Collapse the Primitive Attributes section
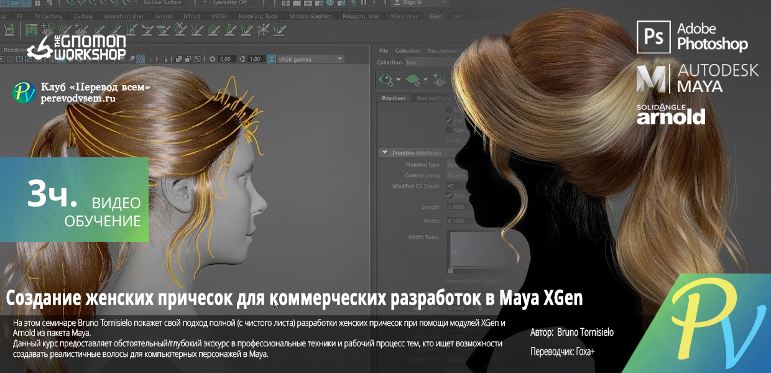The height and width of the screenshot is (373, 771). (384, 153)
